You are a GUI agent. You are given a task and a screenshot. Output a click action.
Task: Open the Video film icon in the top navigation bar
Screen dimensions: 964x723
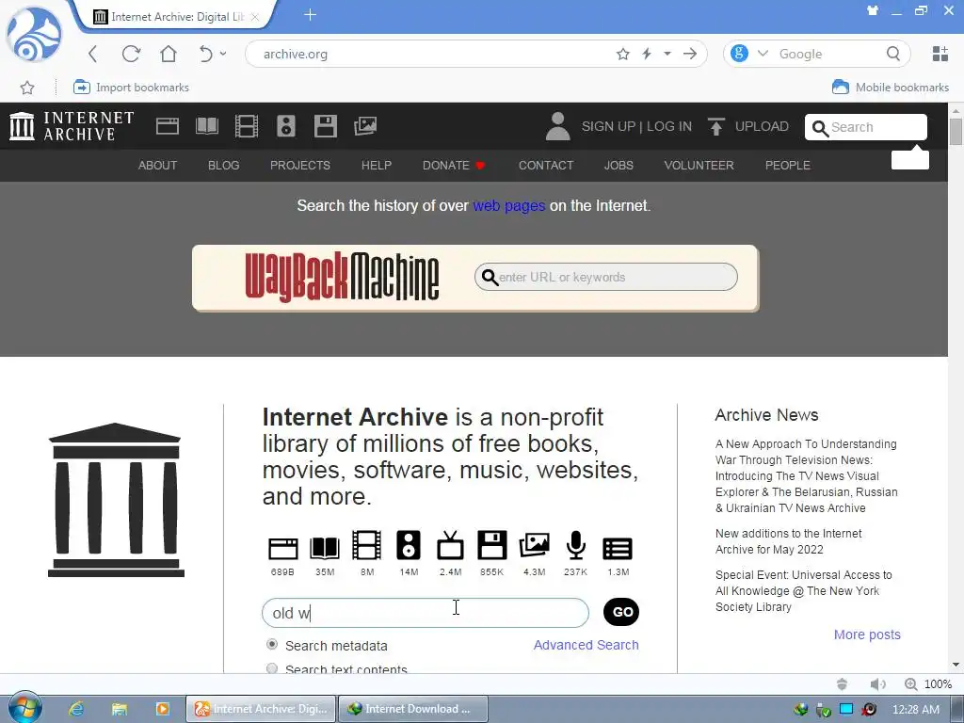click(247, 126)
